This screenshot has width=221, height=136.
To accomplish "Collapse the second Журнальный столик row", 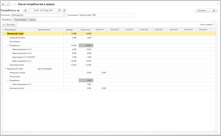I will click(x=5, y=69).
